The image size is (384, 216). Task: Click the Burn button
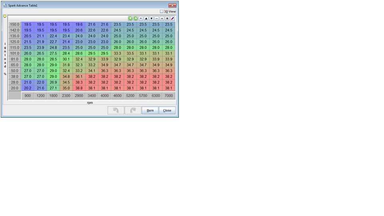pyautogui.click(x=150, y=110)
